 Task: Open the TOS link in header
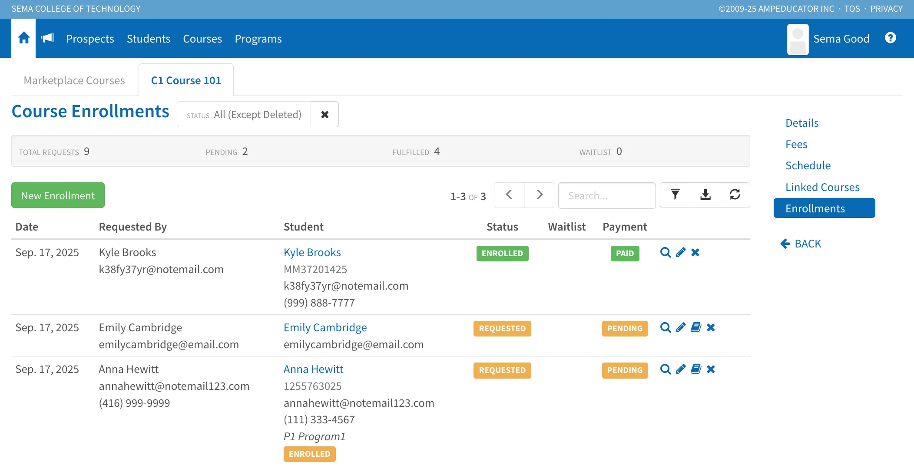point(852,9)
